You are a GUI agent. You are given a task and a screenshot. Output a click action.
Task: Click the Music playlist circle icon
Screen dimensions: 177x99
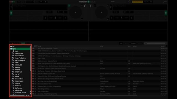point(13,51)
